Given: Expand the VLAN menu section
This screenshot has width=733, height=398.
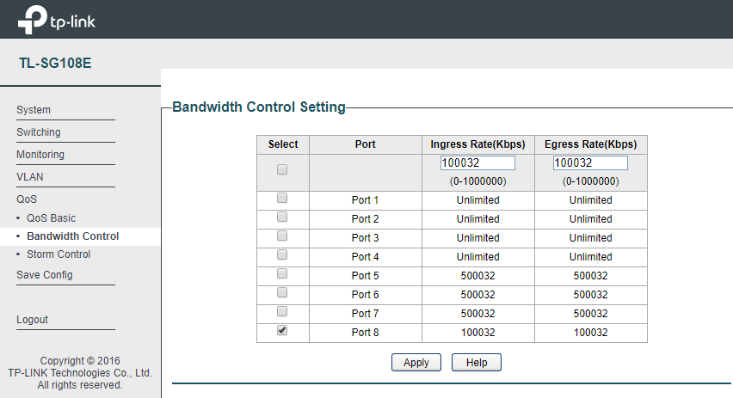Looking at the screenshot, I should (30, 177).
